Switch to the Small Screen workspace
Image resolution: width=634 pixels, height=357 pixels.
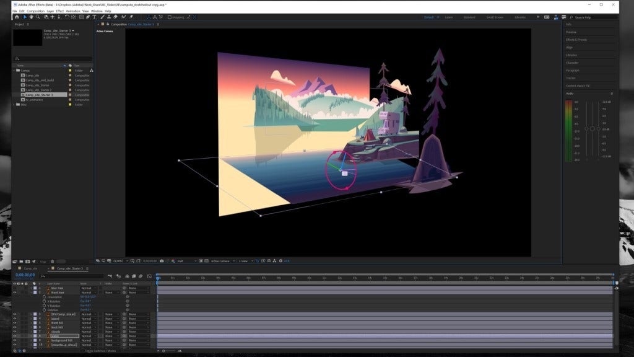pos(493,17)
